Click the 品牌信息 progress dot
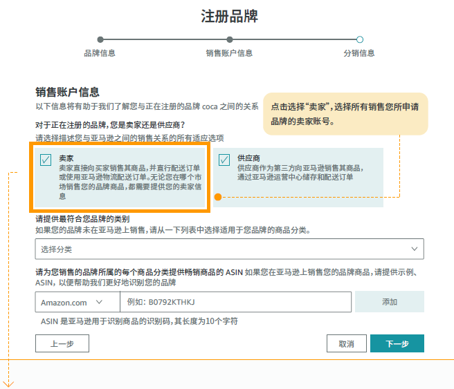 pos(100,39)
